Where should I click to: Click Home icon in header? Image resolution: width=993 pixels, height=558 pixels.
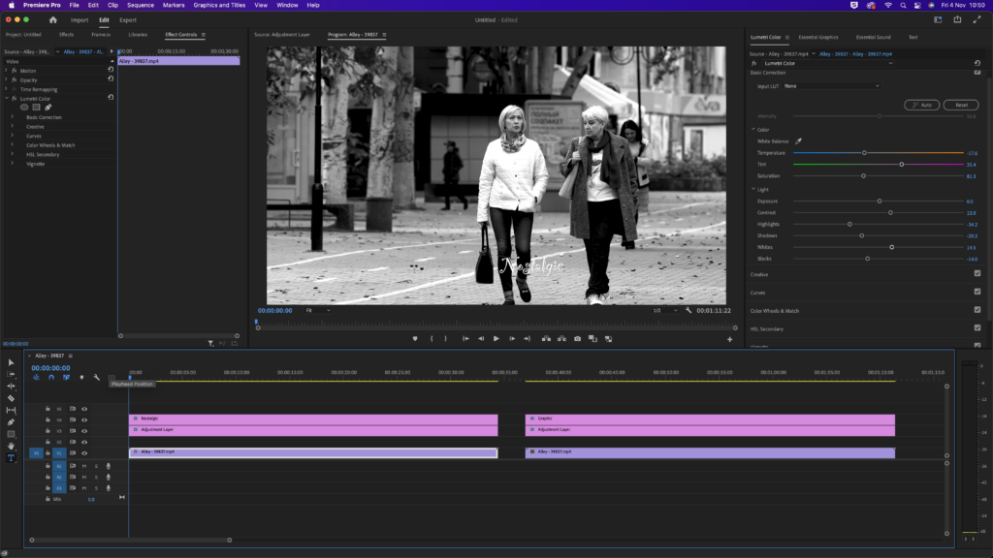[53, 19]
